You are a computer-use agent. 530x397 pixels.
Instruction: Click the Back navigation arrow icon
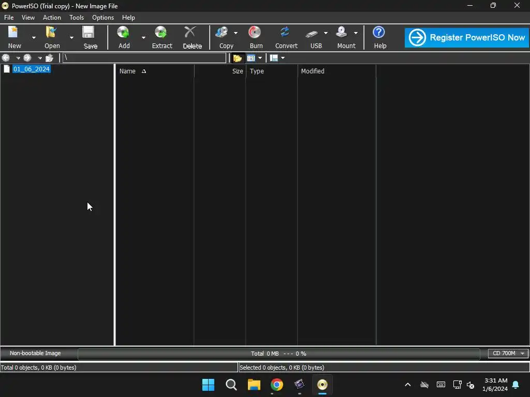click(x=6, y=58)
